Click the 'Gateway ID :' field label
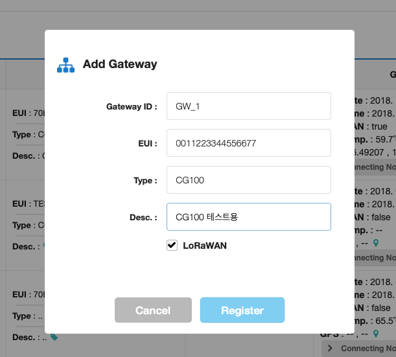The height and width of the screenshot is (357, 396). 132,106
